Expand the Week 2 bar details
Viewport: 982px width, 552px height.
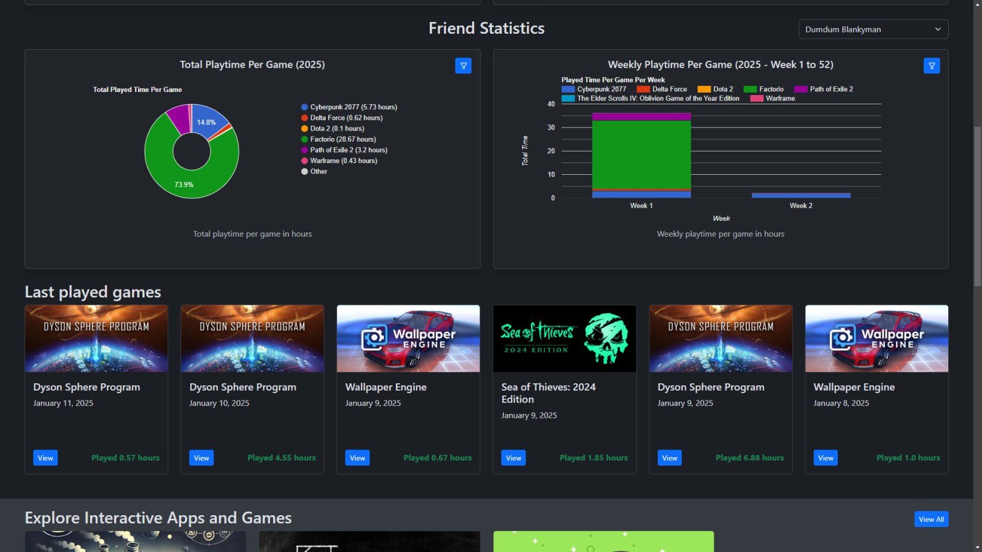click(801, 195)
